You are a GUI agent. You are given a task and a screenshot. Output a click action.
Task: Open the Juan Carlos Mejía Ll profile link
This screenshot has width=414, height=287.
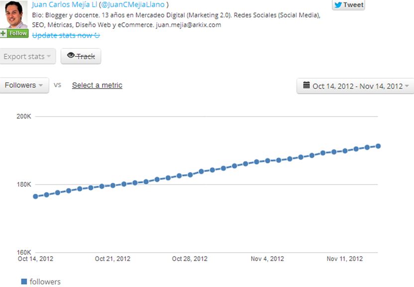pos(64,4)
